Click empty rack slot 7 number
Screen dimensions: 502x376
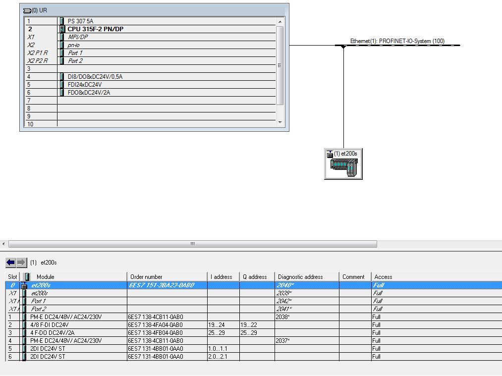pyautogui.click(x=29, y=101)
